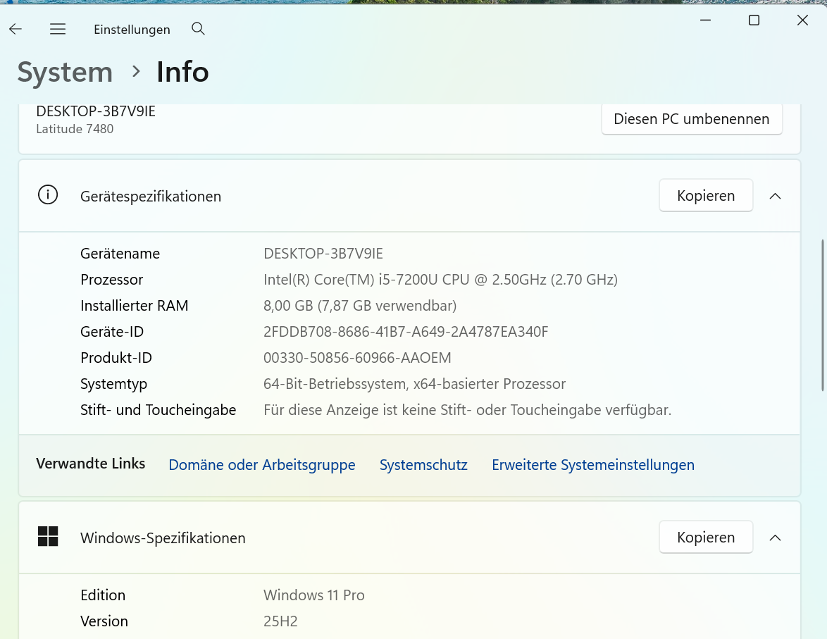This screenshot has height=639, width=827.
Task: Close the Einstellungen window
Action: [x=802, y=20]
